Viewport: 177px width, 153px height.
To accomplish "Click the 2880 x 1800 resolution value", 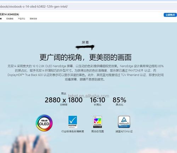I will click(x=64, y=100).
